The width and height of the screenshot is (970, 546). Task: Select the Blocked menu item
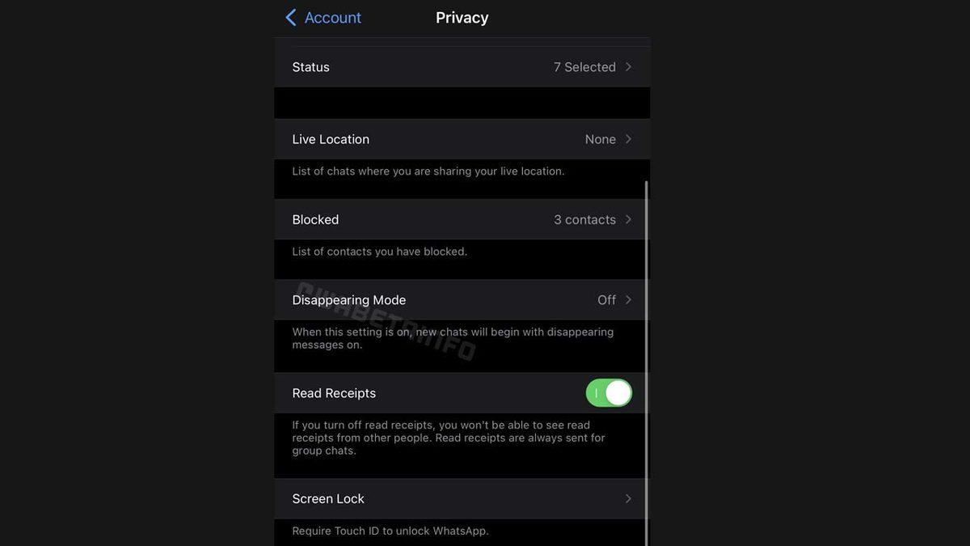315,219
